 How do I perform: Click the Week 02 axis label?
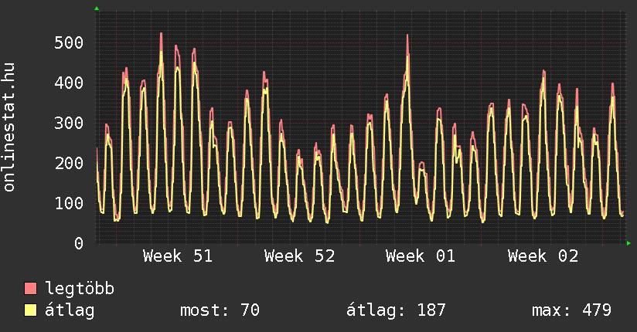(x=543, y=256)
